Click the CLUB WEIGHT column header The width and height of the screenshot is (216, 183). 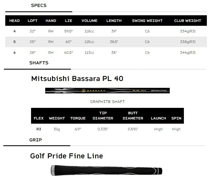point(188,21)
